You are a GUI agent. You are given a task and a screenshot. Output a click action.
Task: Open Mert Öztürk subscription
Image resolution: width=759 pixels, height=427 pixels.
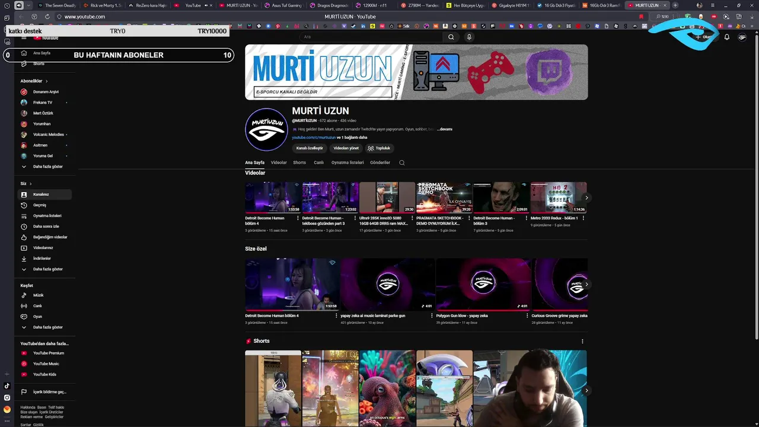(44, 113)
